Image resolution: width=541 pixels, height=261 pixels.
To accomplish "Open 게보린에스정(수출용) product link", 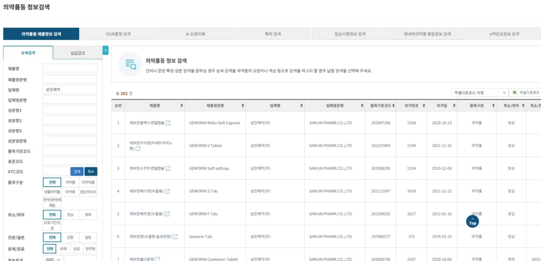I will coord(146,191).
